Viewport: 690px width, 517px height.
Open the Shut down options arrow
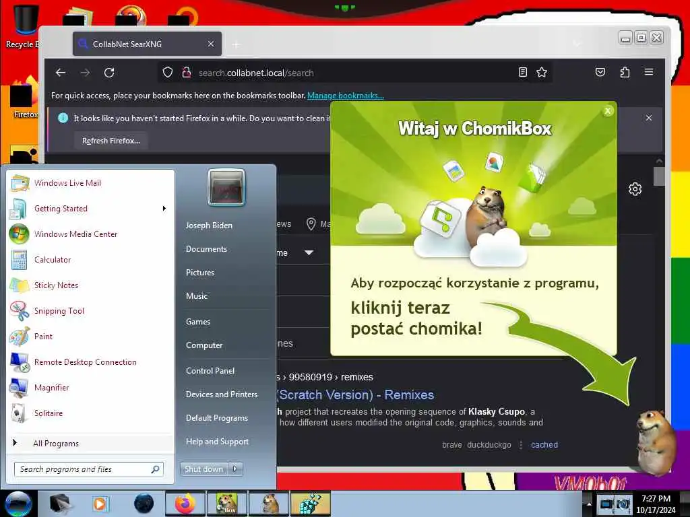point(235,469)
